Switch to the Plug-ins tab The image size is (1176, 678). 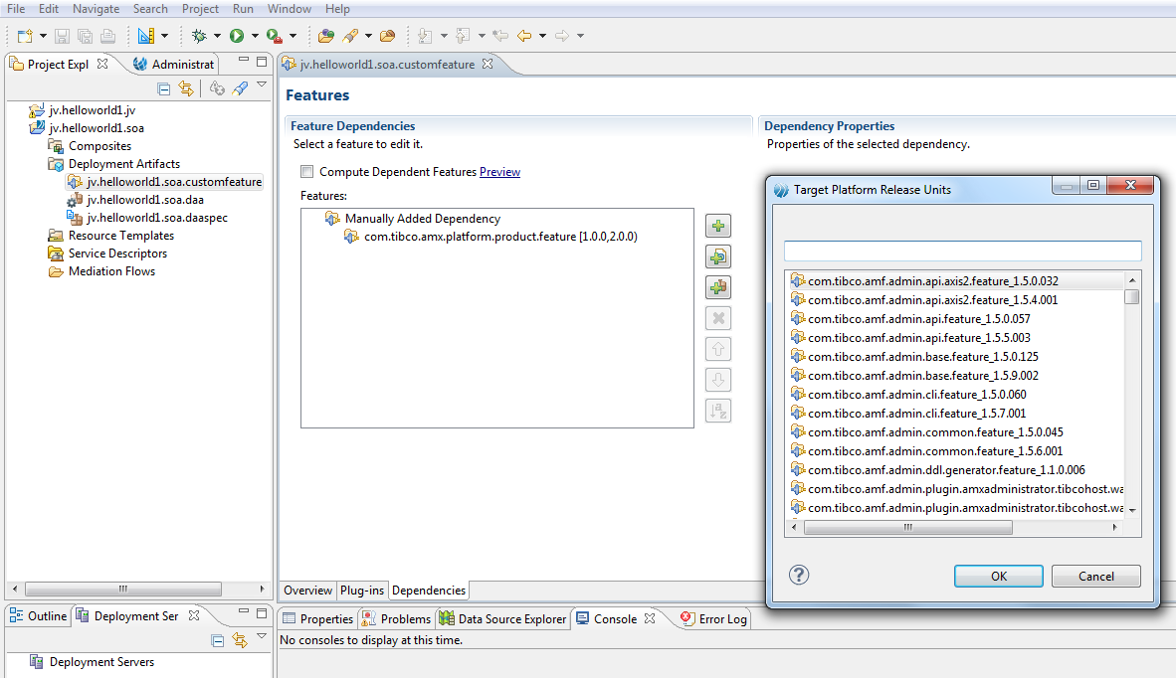click(x=362, y=591)
